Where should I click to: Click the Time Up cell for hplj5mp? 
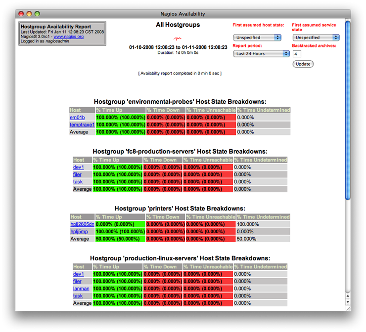[121, 232]
